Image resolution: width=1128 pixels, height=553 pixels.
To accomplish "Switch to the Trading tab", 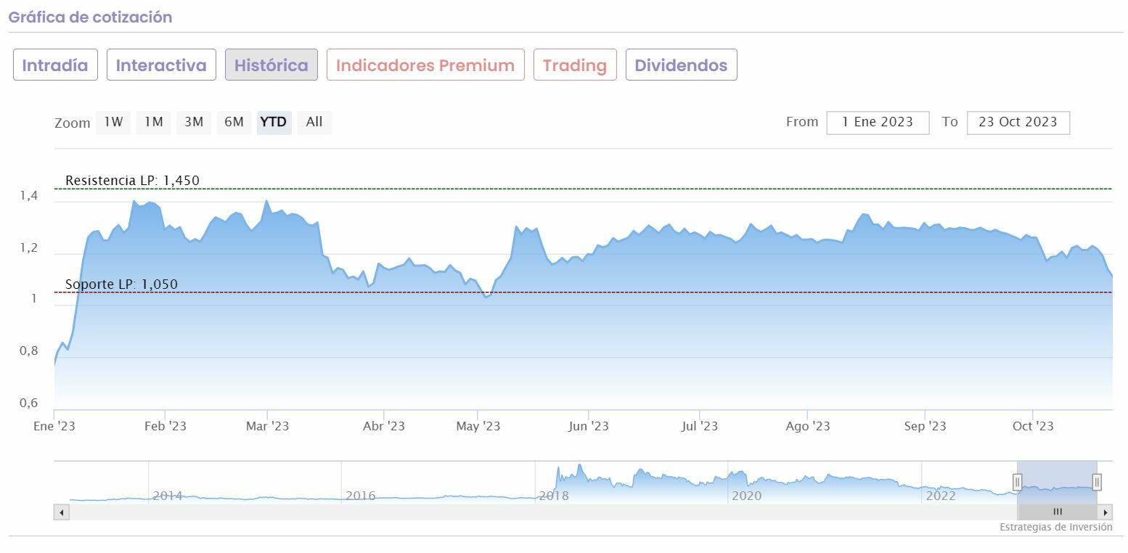I will [x=575, y=65].
